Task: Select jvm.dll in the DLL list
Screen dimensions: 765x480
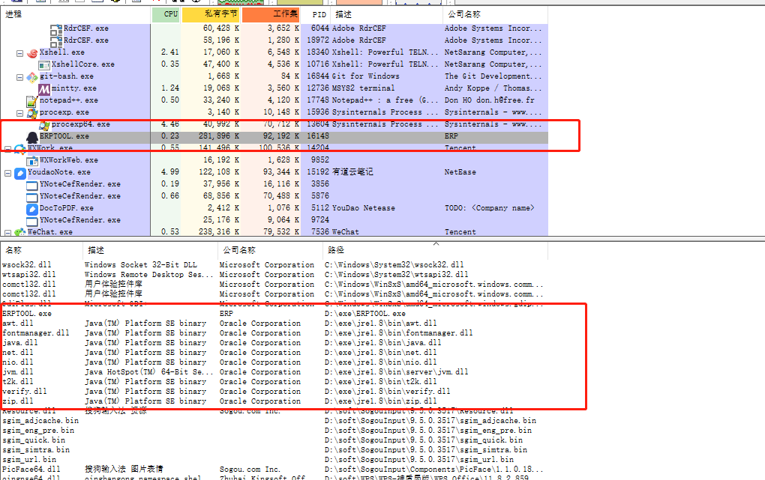Action: pyautogui.click(x=274, y=372)
